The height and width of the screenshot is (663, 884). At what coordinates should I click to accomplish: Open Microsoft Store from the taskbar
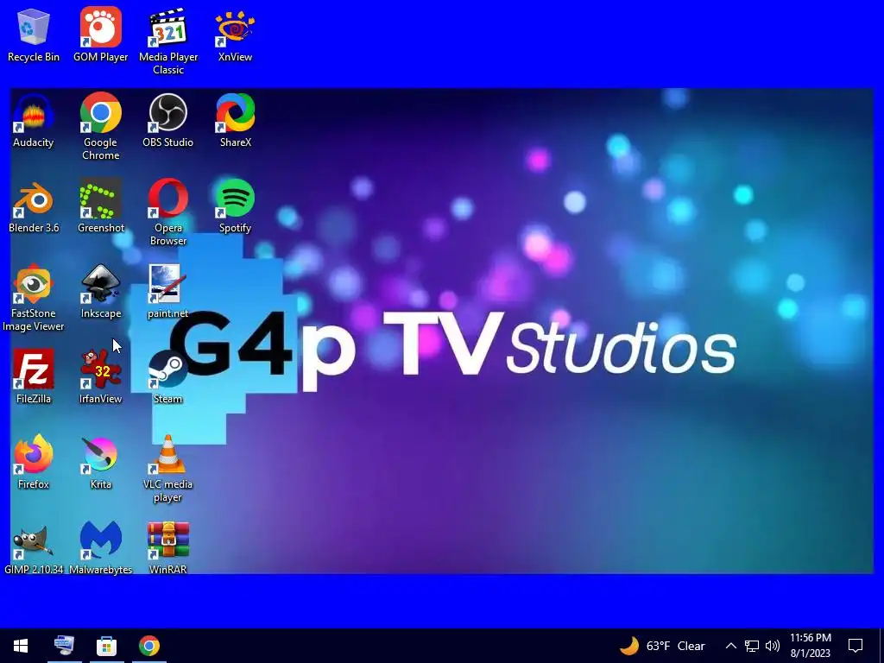coord(106,646)
